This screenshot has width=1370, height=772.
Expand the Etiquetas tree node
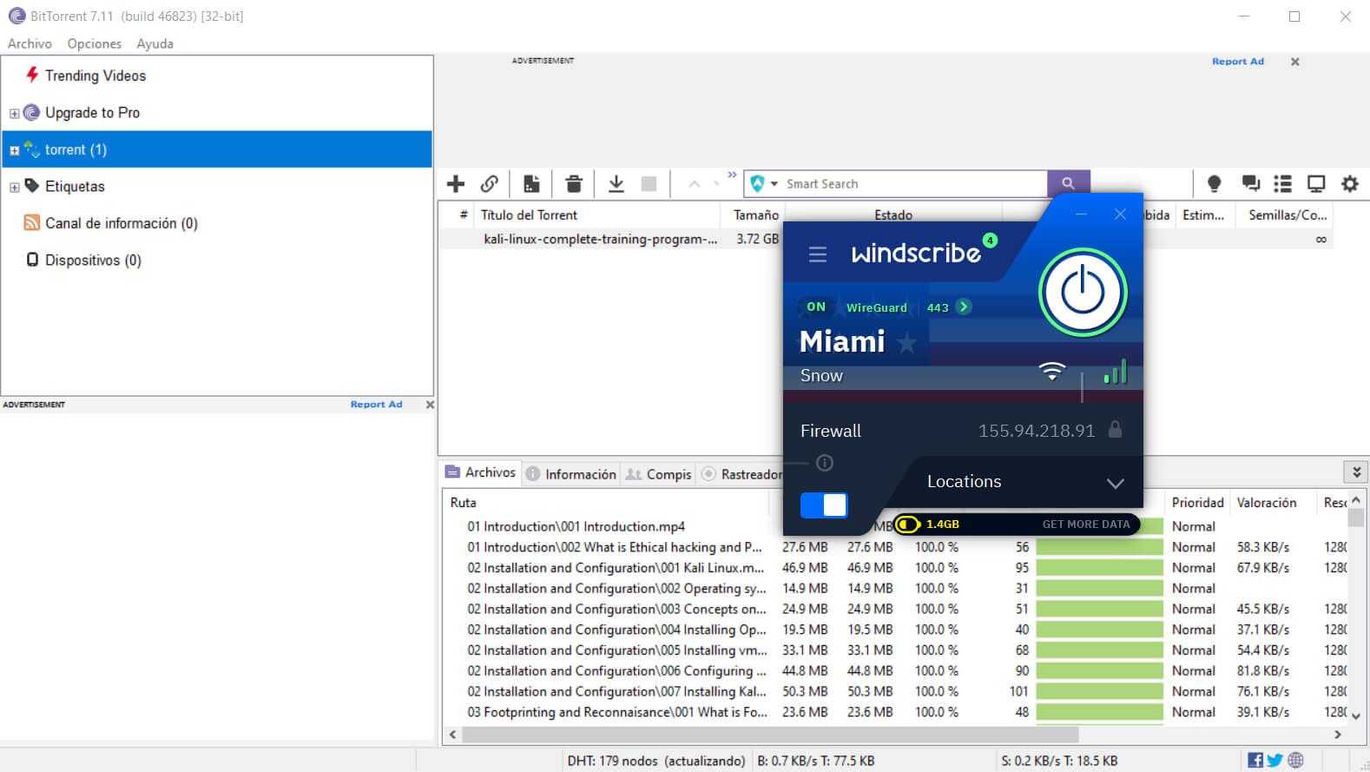[14, 187]
